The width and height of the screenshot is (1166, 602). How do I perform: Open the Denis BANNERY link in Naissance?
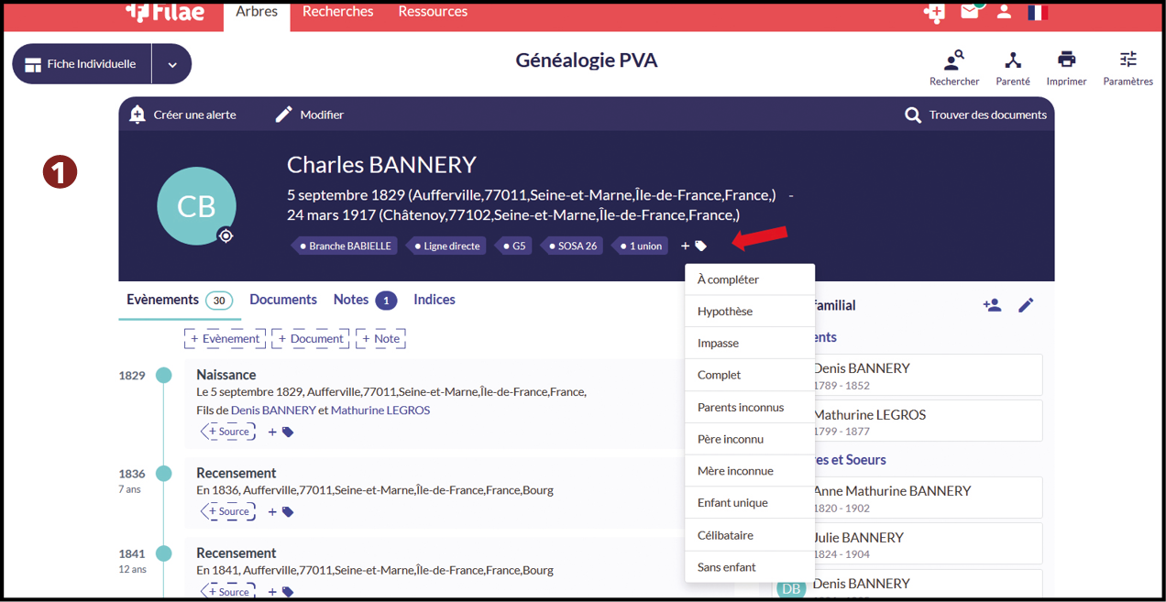coord(273,410)
